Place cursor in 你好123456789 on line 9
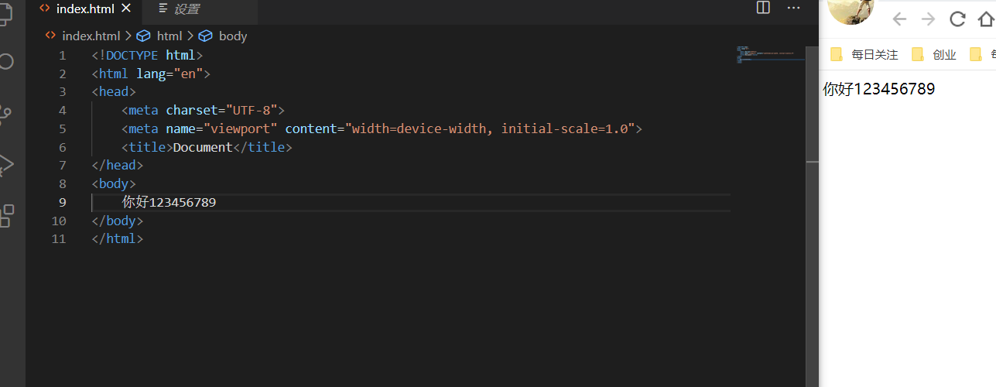This screenshot has width=996, height=387. (x=169, y=202)
